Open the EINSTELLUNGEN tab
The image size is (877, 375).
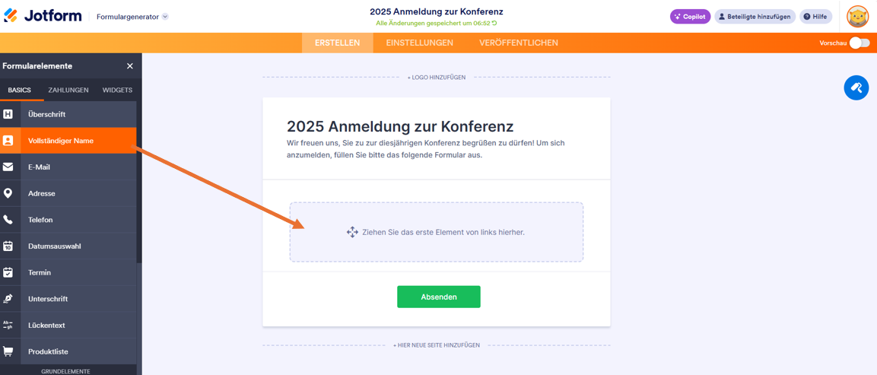click(x=419, y=43)
